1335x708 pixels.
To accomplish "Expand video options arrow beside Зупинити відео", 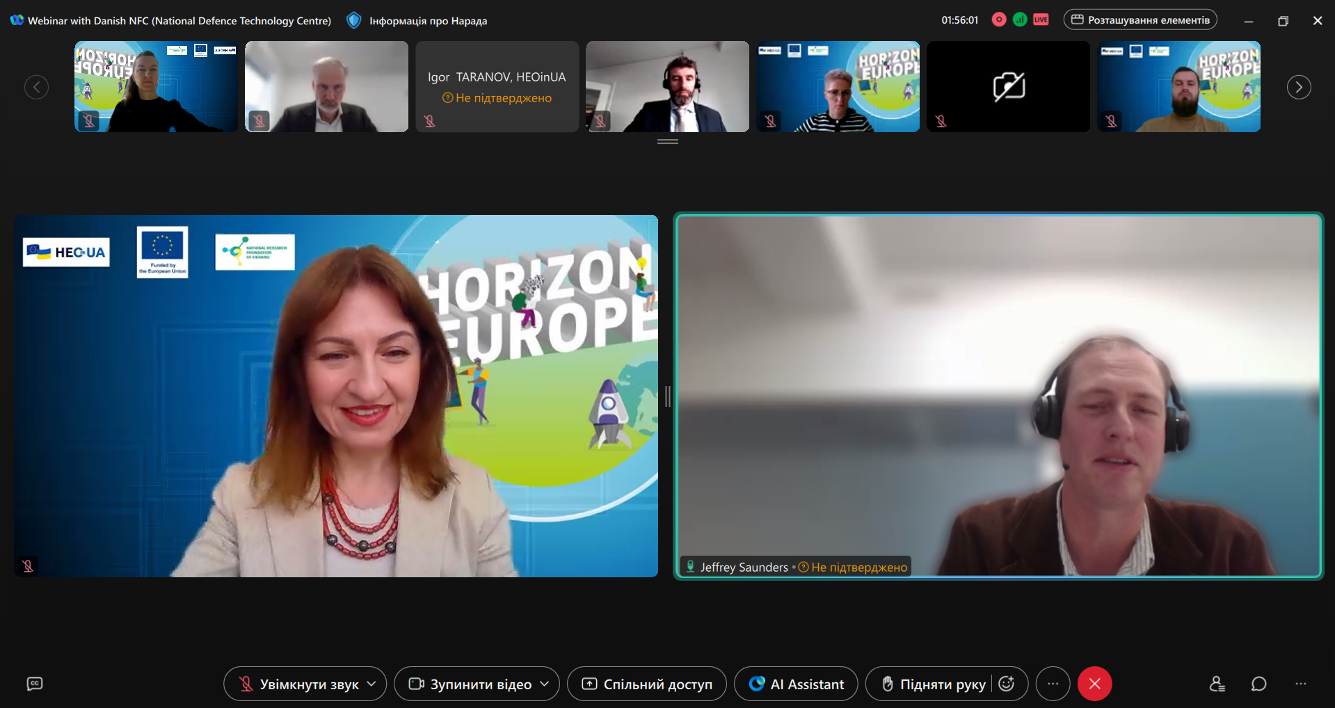I will [x=545, y=684].
